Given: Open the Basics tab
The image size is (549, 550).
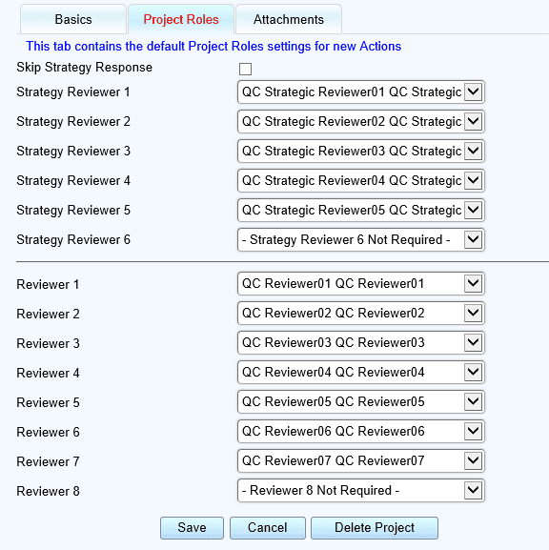Looking at the screenshot, I should point(73,19).
